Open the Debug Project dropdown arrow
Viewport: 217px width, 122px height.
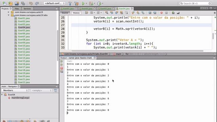pyautogui.click(x=94, y=3)
